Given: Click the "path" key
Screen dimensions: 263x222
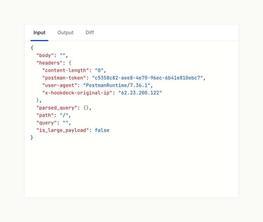Looking at the screenshot, I should coord(45,115).
